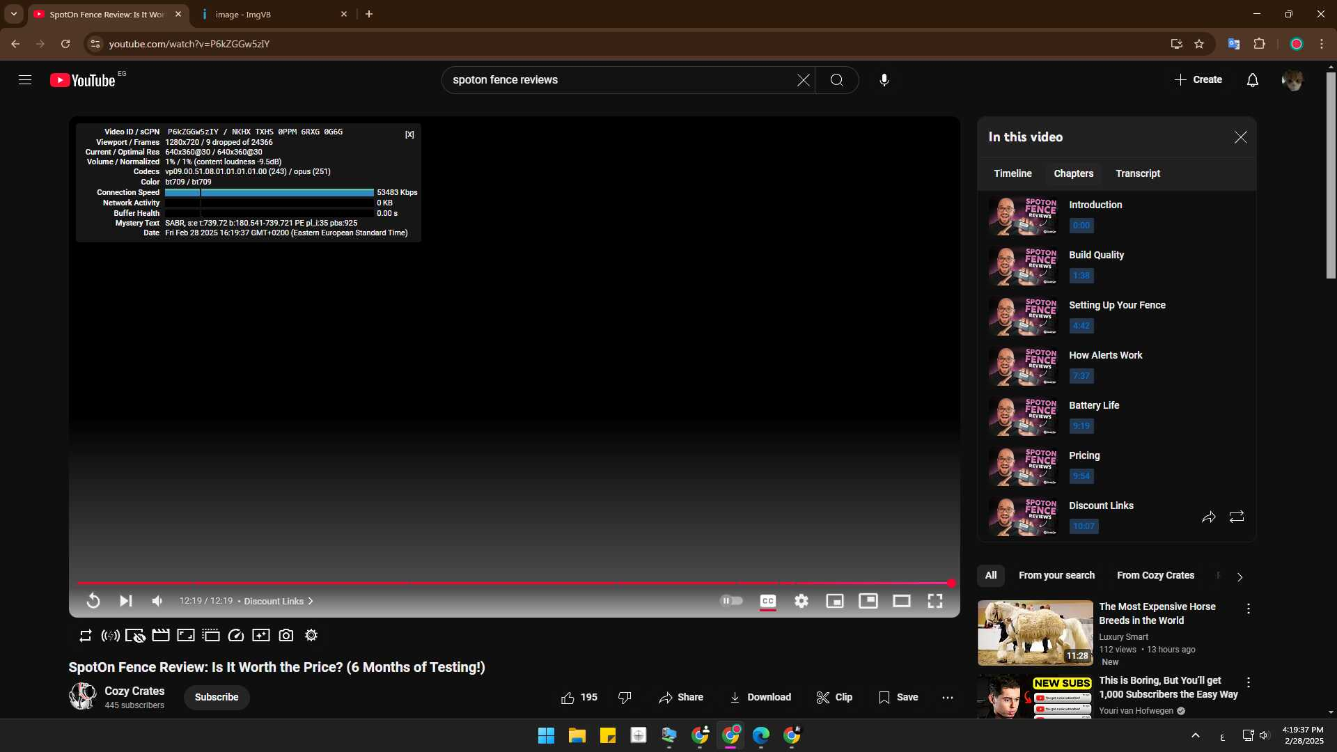Image resolution: width=1337 pixels, height=752 pixels.
Task: Switch to miniplayer mode
Action: click(835, 601)
